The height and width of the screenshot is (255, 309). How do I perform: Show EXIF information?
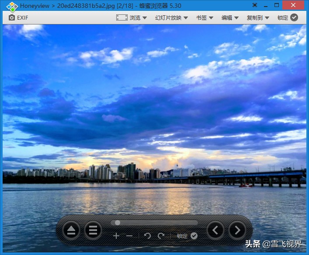click(18, 17)
